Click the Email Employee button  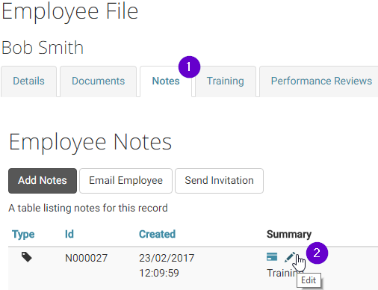[126, 181]
